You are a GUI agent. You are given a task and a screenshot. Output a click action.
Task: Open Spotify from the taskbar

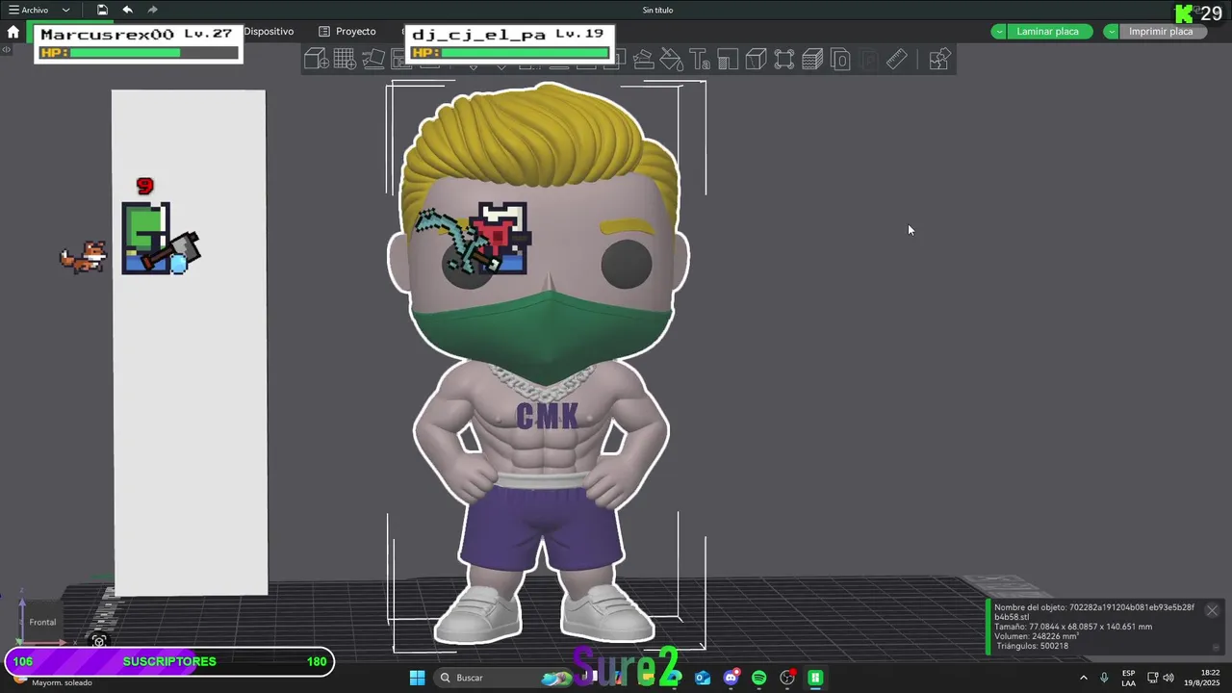[x=759, y=678]
